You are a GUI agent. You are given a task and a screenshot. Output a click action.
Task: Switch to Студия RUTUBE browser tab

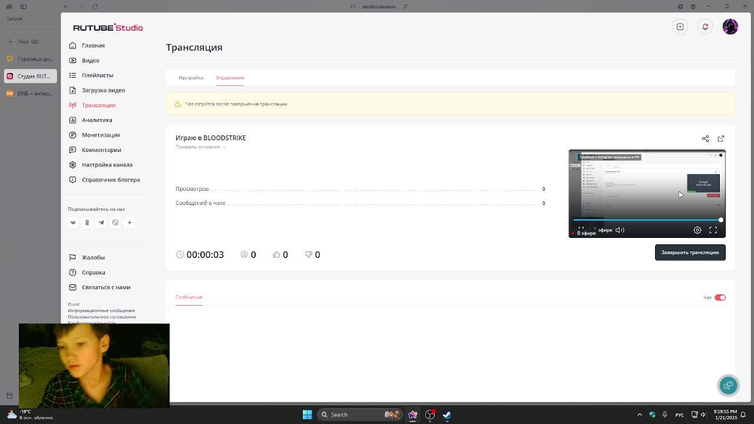[31, 76]
